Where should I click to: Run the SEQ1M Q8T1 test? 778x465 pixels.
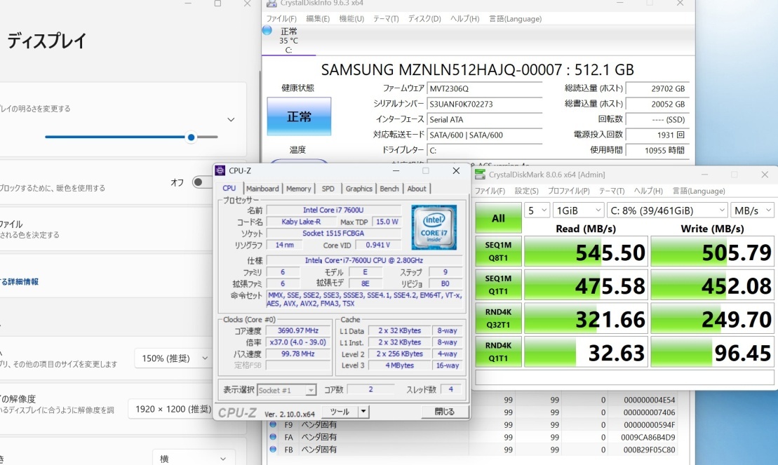click(498, 252)
